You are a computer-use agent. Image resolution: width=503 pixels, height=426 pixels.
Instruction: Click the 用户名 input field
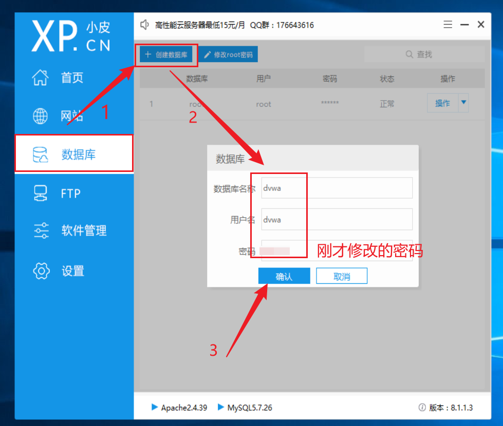(x=337, y=219)
